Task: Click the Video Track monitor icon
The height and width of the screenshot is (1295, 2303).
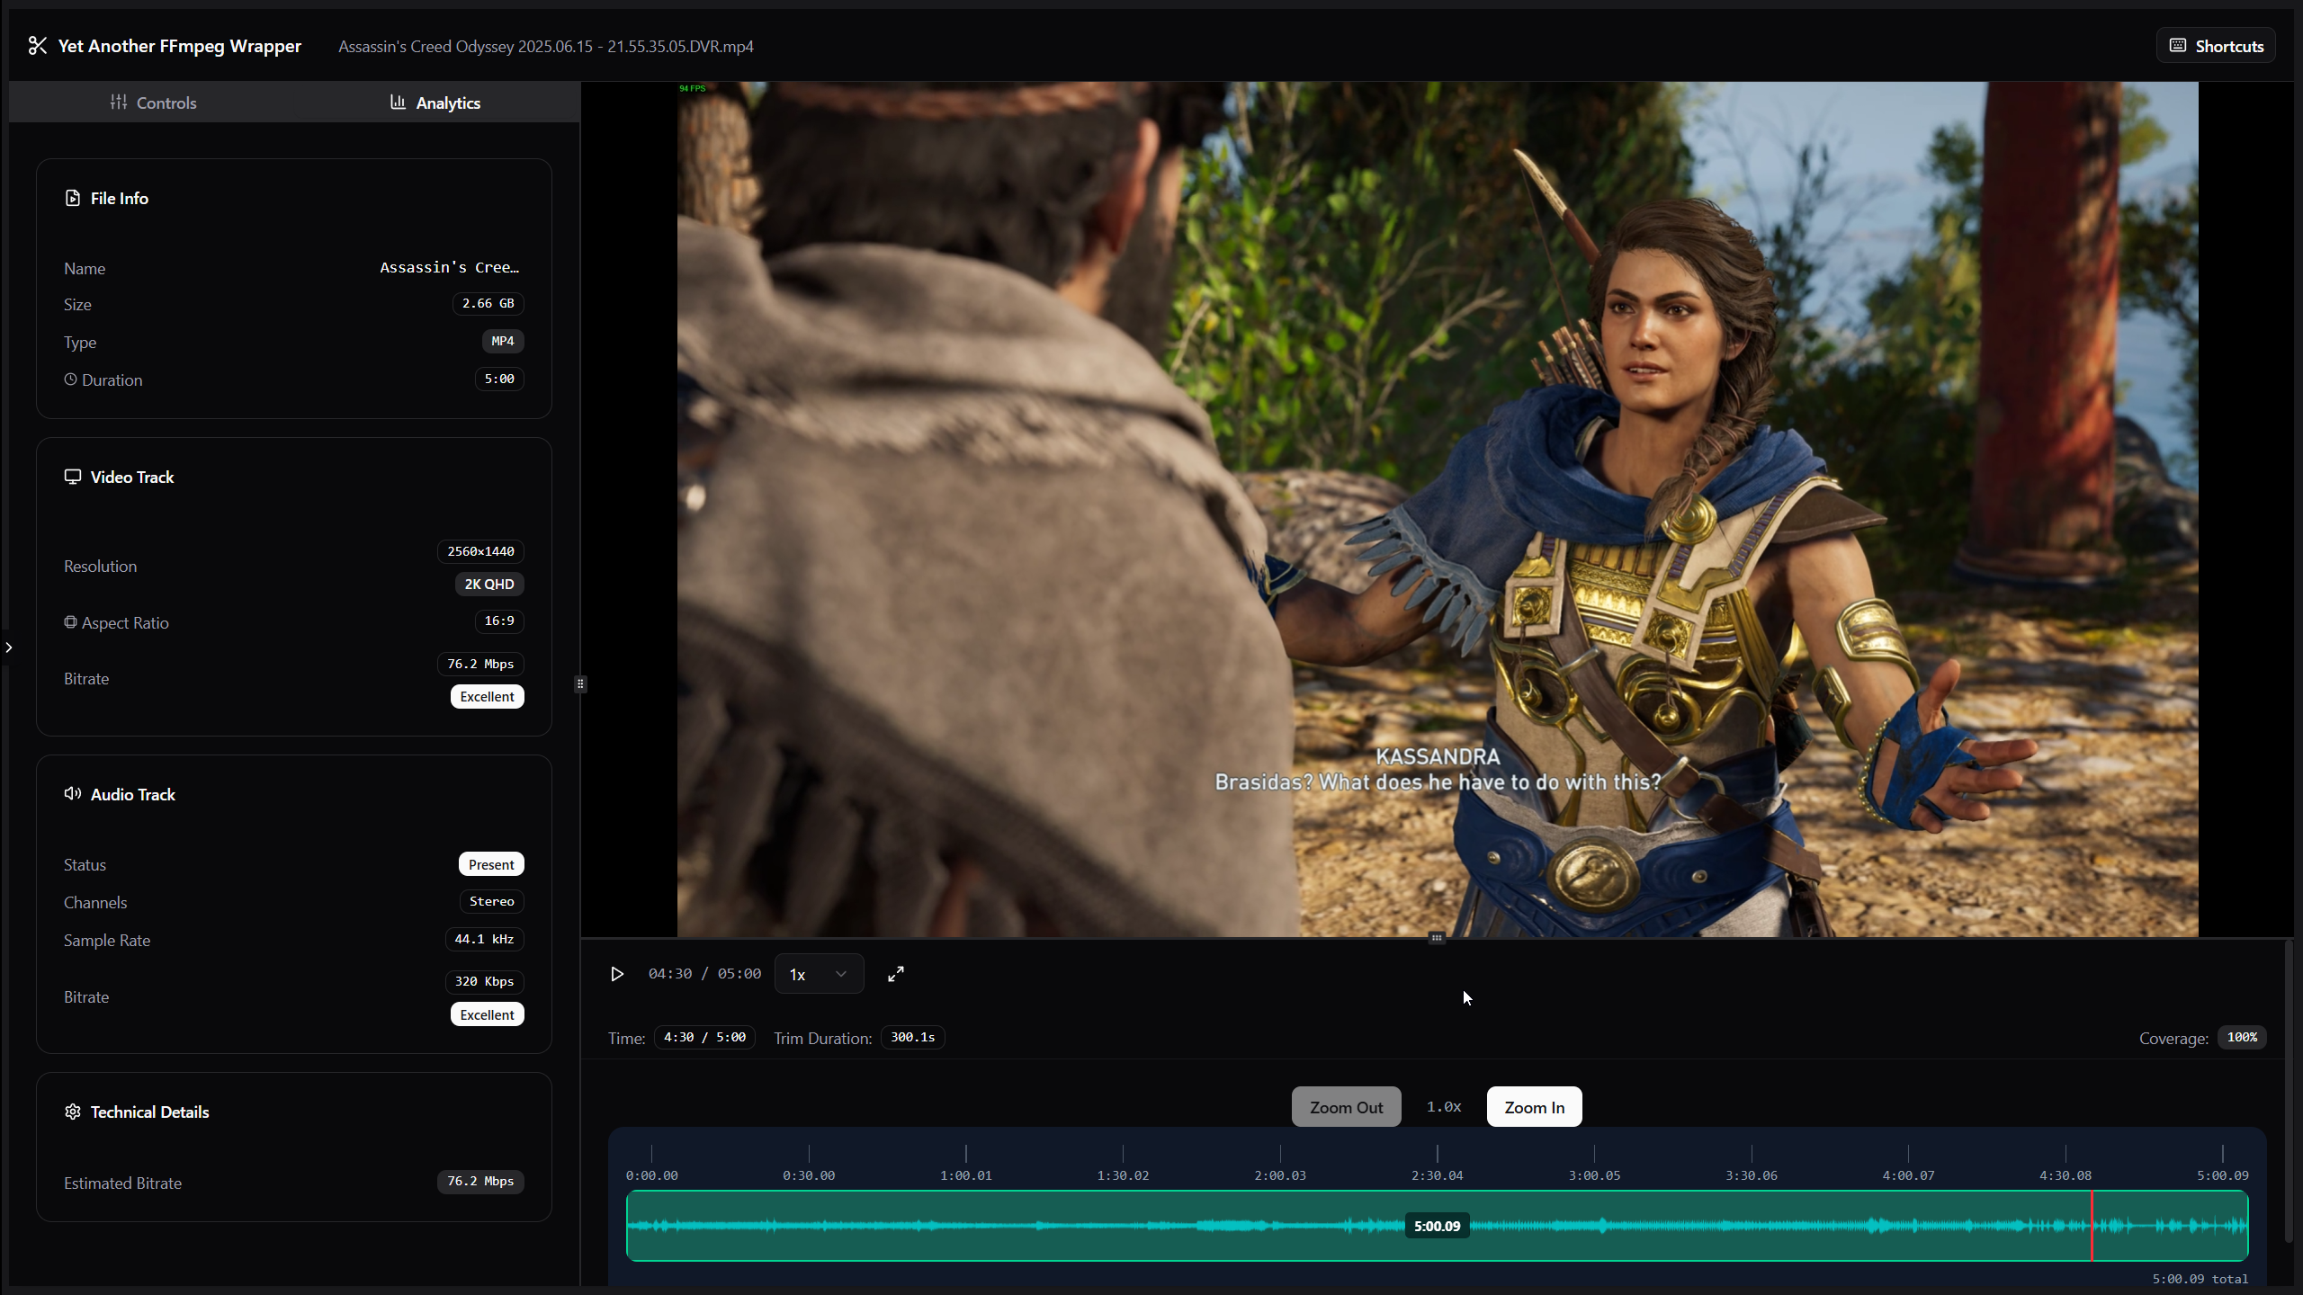Action: [73, 477]
